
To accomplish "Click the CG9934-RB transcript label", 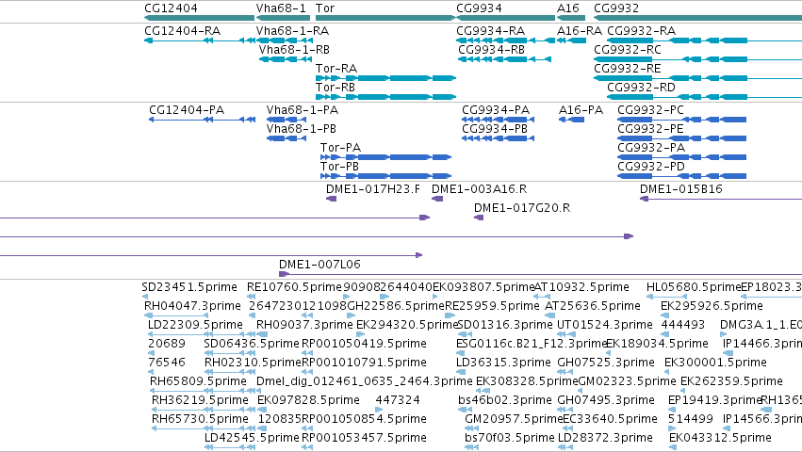I will (x=492, y=50).
